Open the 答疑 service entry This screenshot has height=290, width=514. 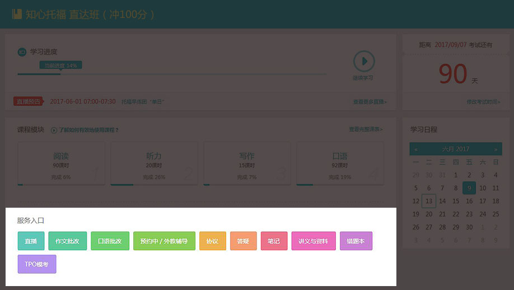pos(243,241)
